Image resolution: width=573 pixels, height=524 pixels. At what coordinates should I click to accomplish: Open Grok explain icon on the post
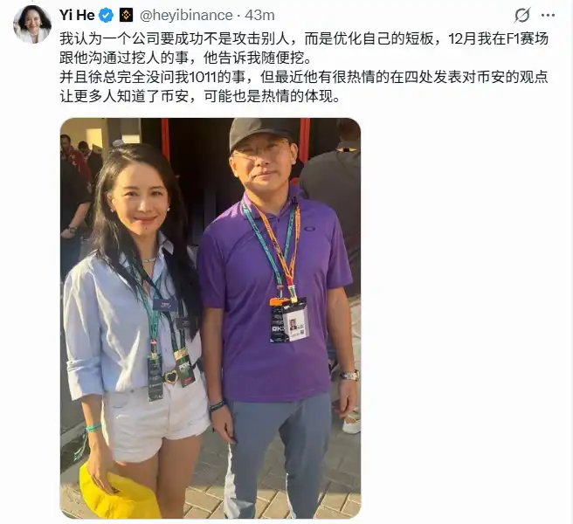[x=521, y=16]
